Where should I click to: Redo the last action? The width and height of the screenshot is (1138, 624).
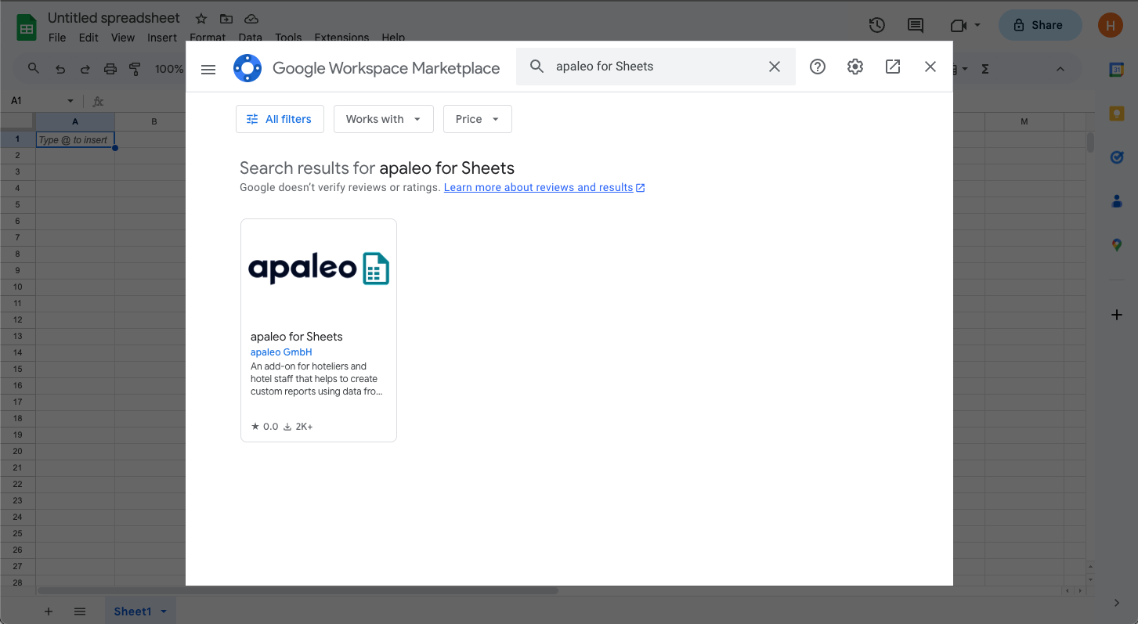85,69
